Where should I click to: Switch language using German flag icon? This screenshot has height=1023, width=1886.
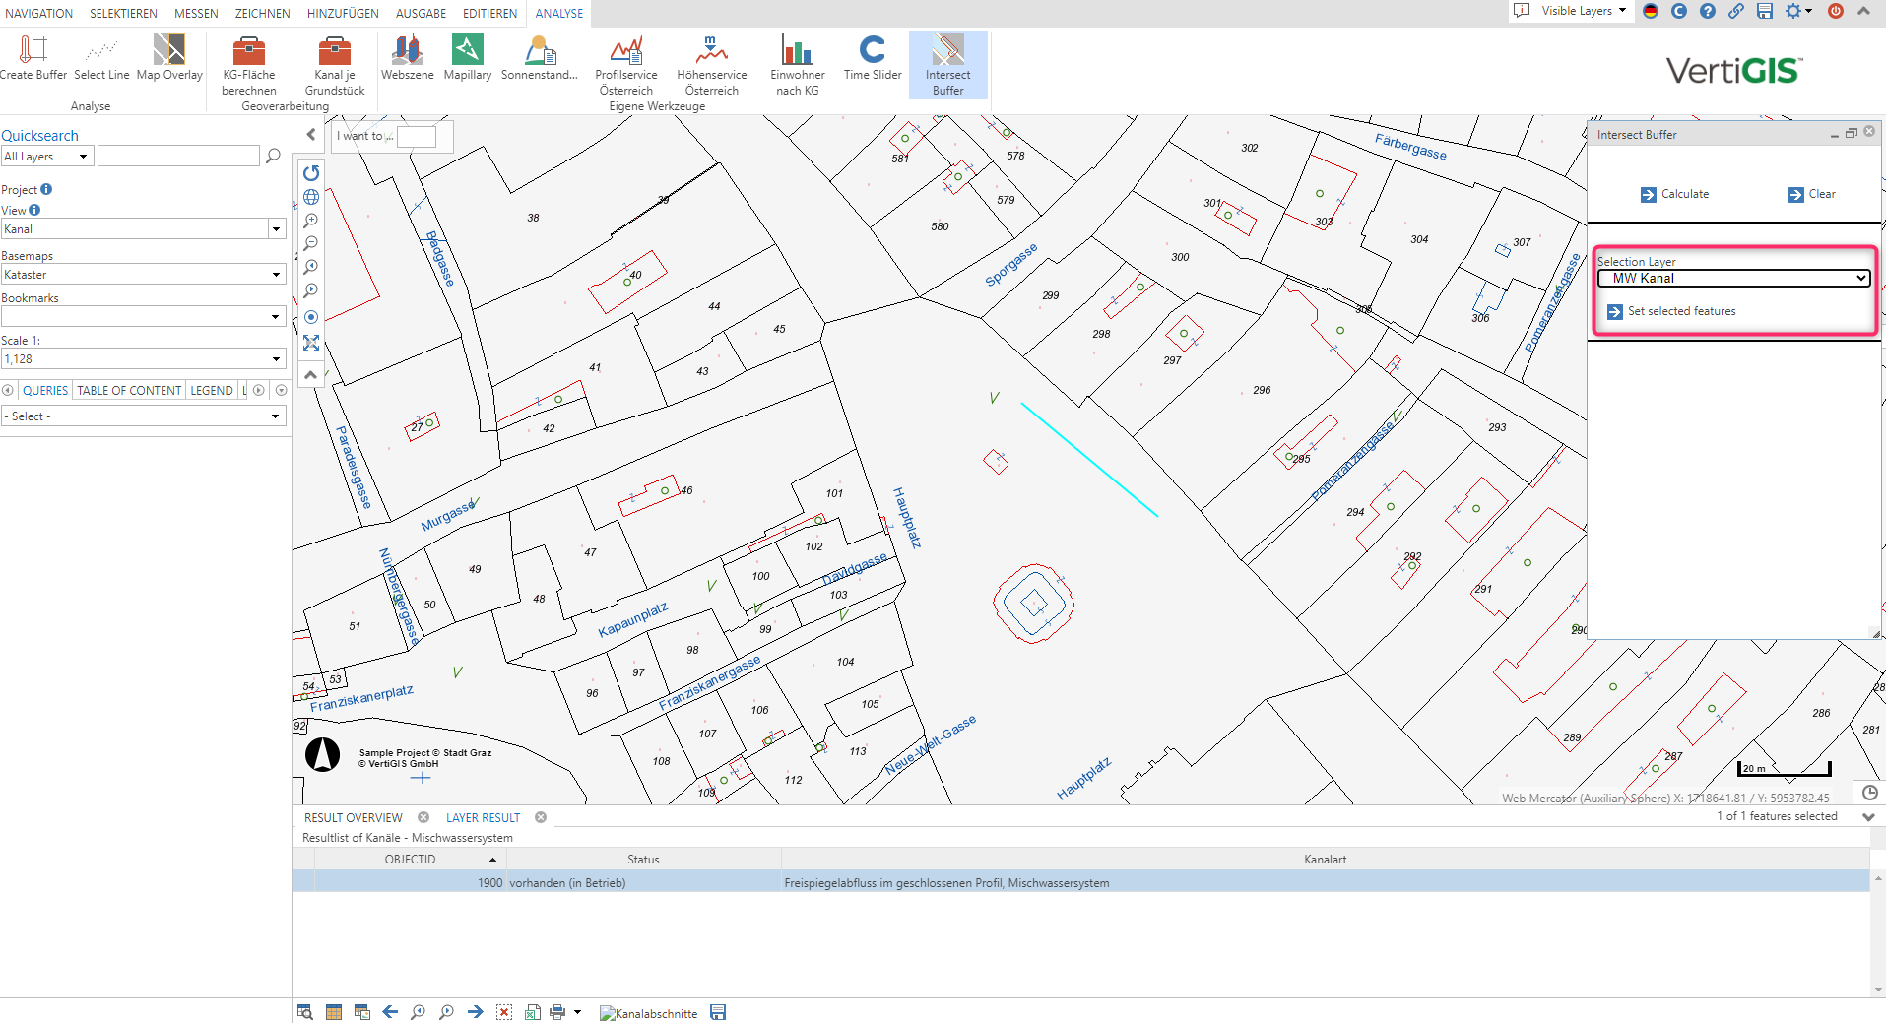click(x=1651, y=11)
